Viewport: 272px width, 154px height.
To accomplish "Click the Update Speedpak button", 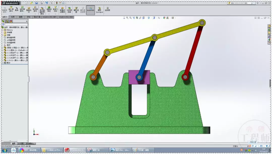I will point(99,10).
